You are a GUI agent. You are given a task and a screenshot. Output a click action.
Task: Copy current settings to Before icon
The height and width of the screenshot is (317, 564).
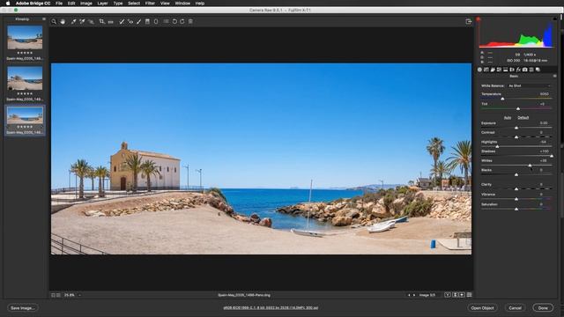[x=462, y=295]
